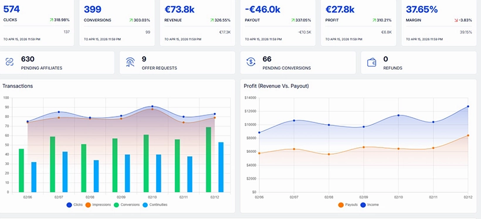Image resolution: width=481 pixels, height=219 pixels.
Task: Click the blue Continuities bar for 02/12
Action: point(221,167)
